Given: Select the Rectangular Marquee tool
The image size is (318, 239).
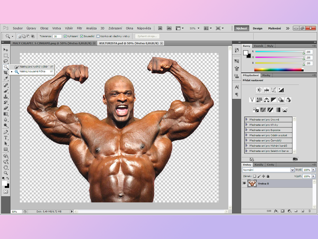Looking at the screenshot, I should tap(6, 55).
